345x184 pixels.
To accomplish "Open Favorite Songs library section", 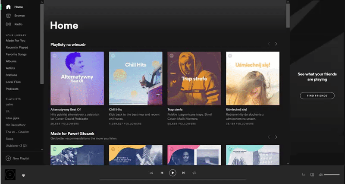I will [x=16, y=54].
